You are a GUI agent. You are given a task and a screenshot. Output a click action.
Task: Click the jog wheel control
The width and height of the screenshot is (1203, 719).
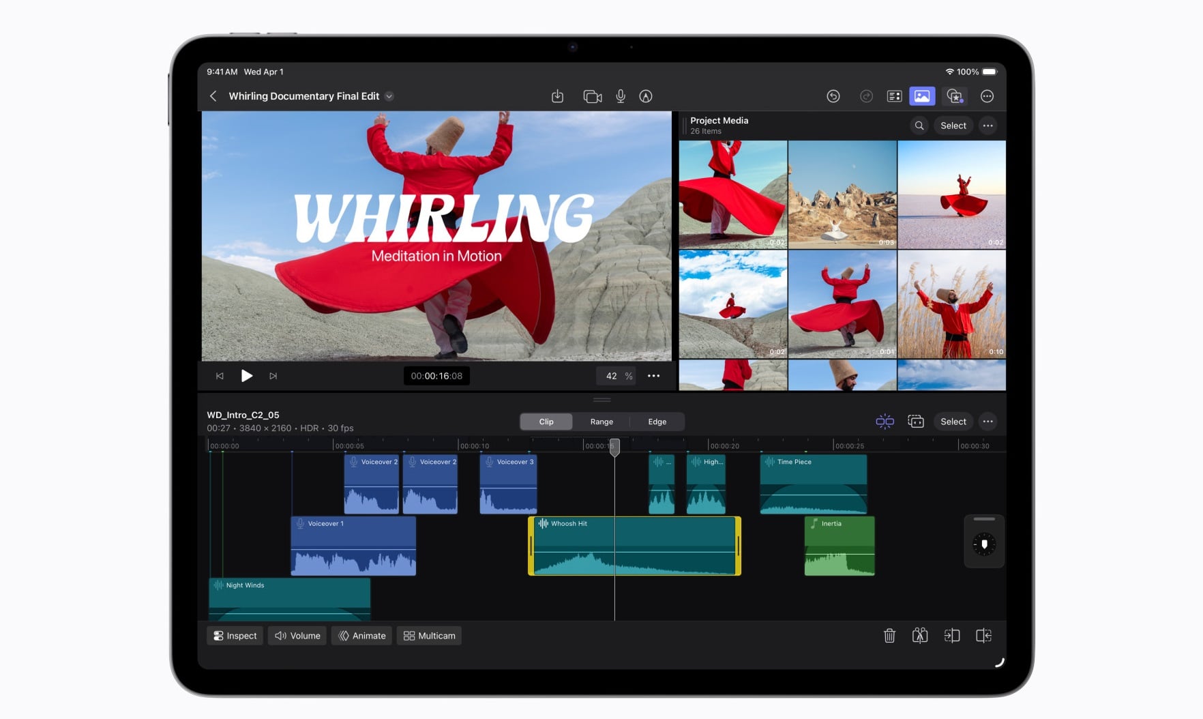click(x=983, y=544)
